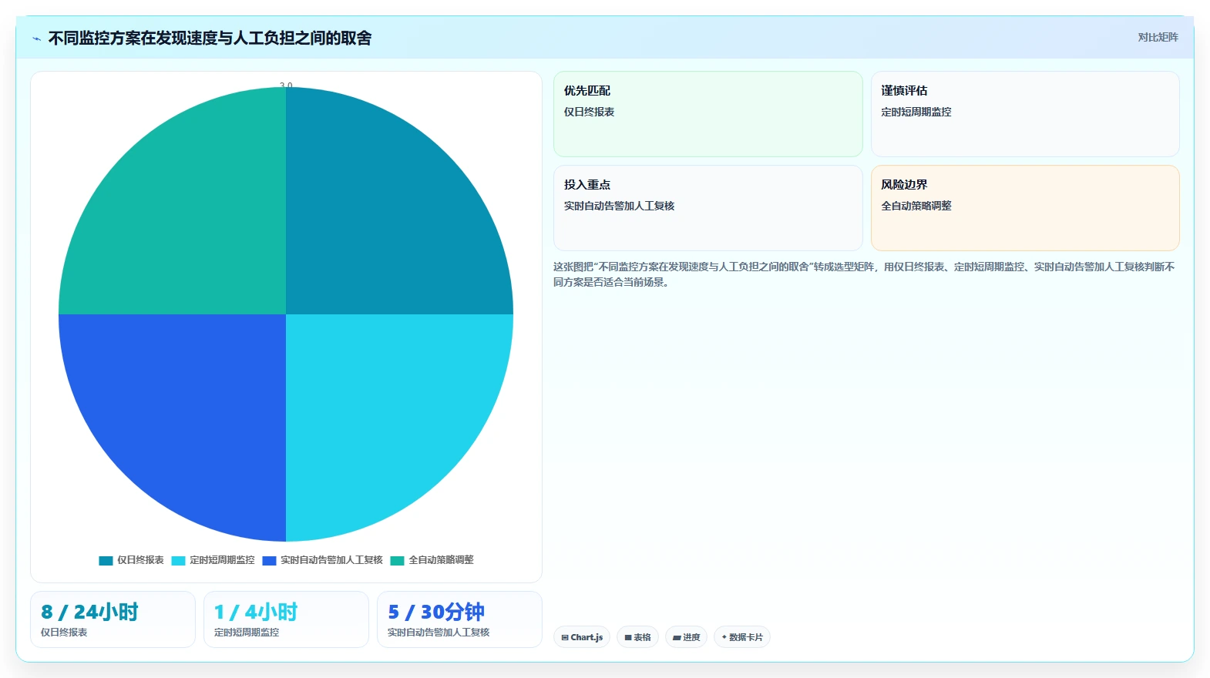The image size is (1210, 678).
Task: Click the small icon before the chart title
Action: 36,39
